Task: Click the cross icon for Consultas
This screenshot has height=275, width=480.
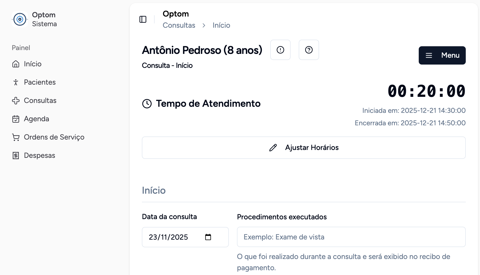Action: 16,101
